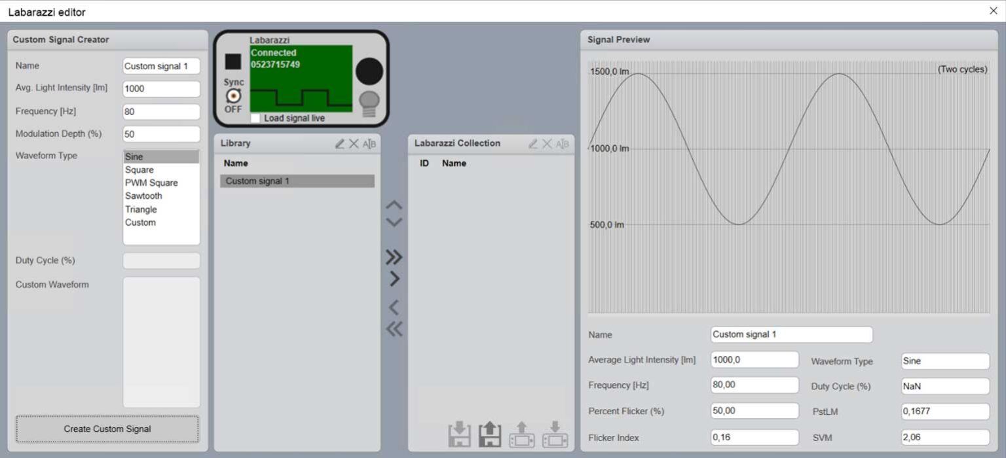Click the downward reorder chevron

click(394, 222)
